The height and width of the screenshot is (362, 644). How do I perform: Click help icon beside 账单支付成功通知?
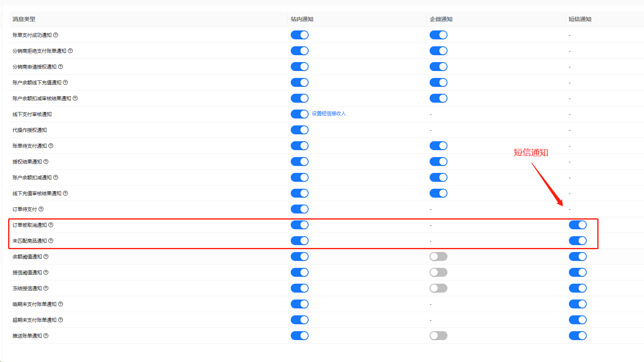[56, 35]
